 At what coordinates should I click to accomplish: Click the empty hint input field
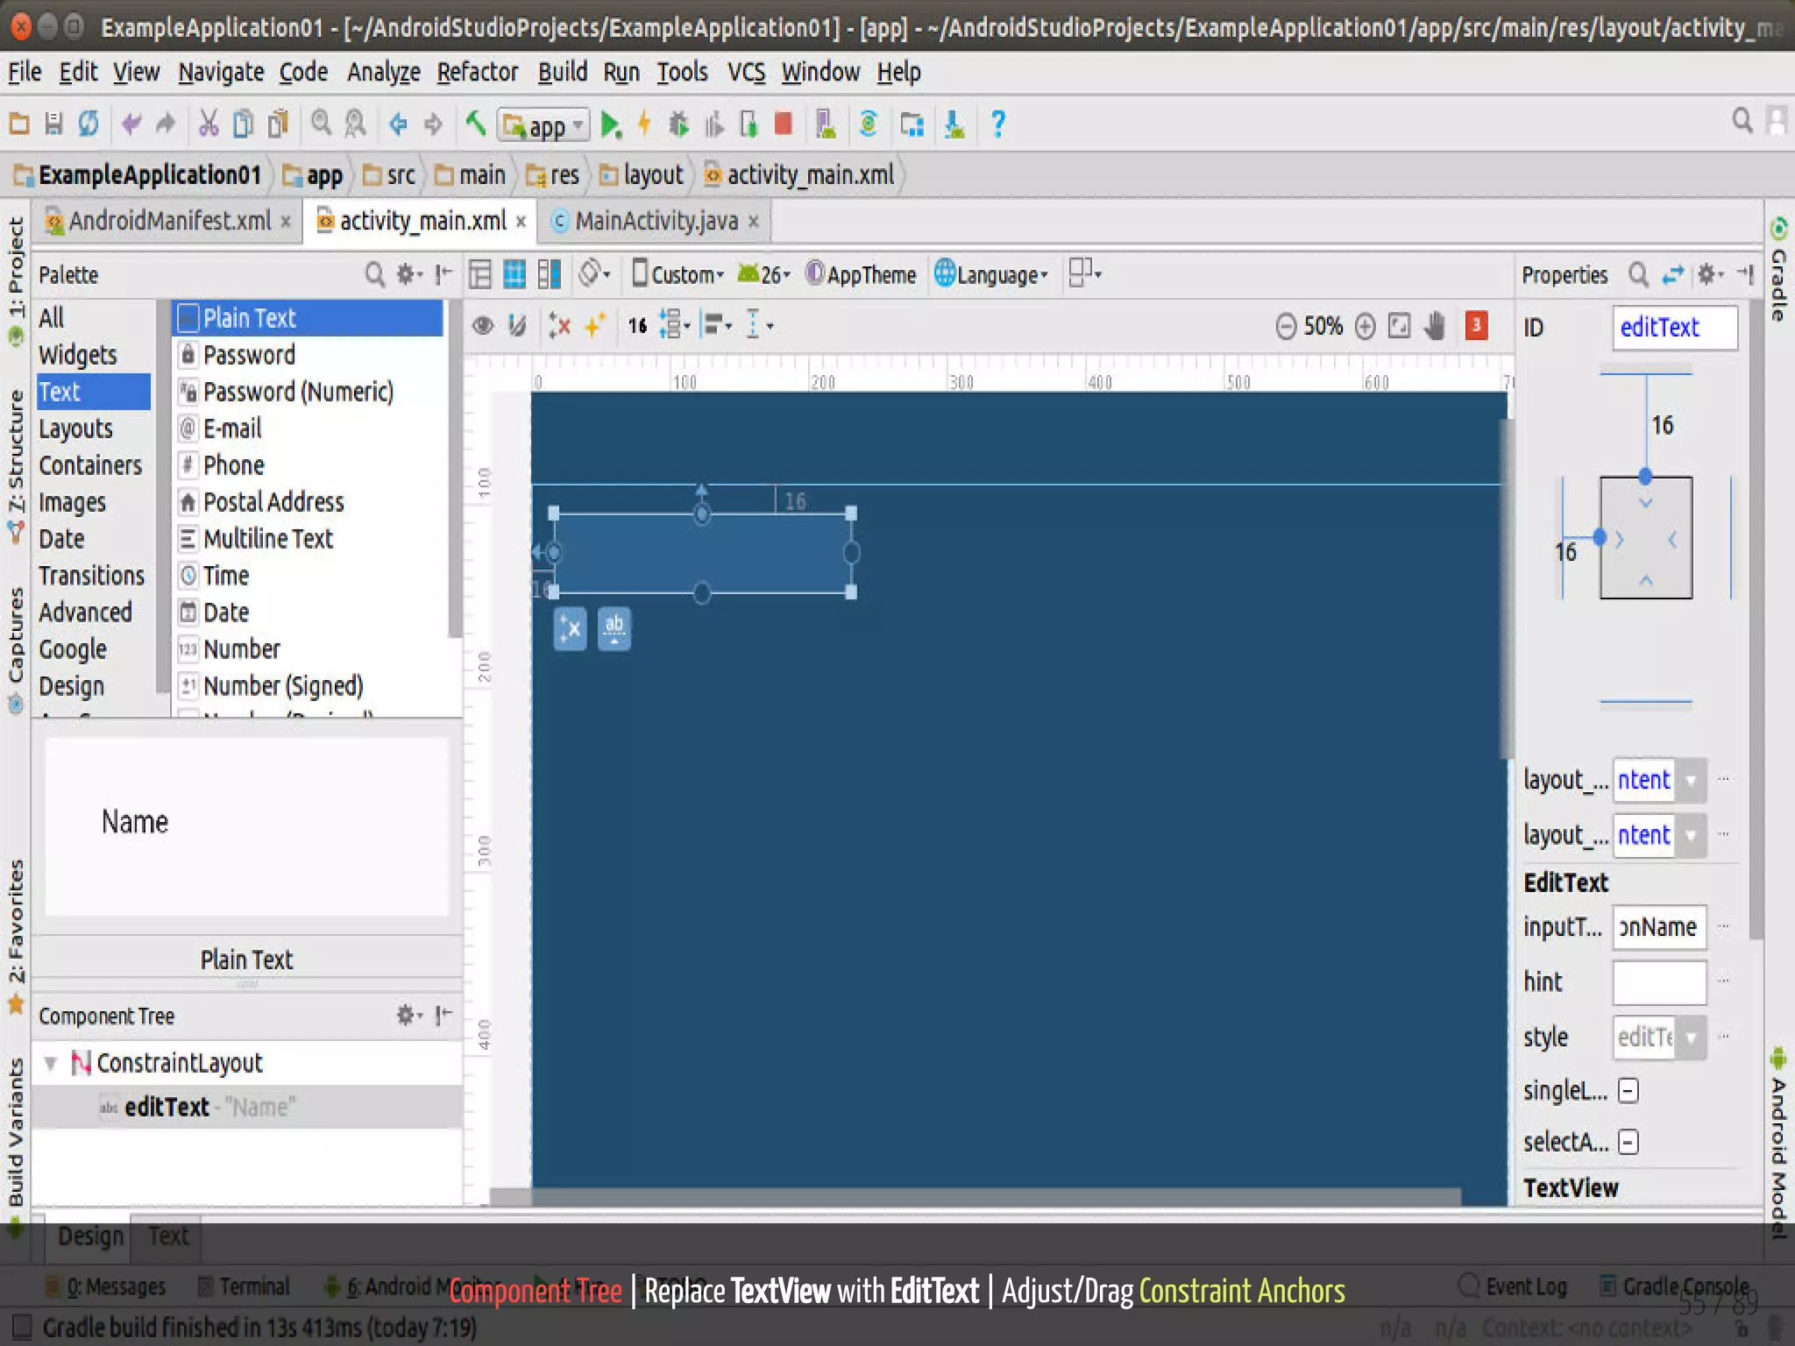(1659, 982)
